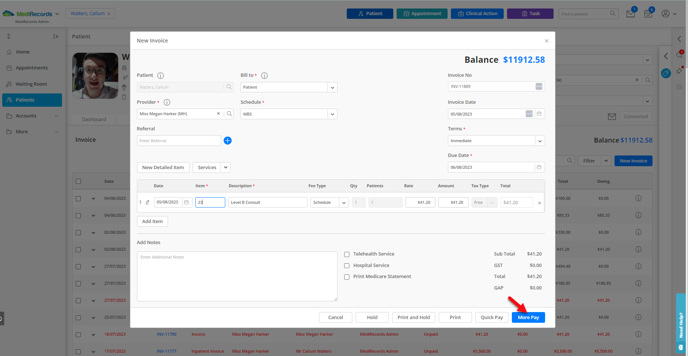Open Due Date calendar picker
688x356 pixels.
(x=539, y=167)
